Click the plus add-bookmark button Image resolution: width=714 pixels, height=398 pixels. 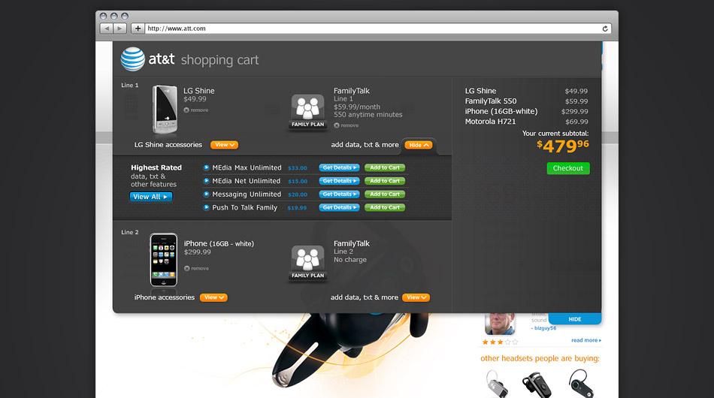coord(138,29)
